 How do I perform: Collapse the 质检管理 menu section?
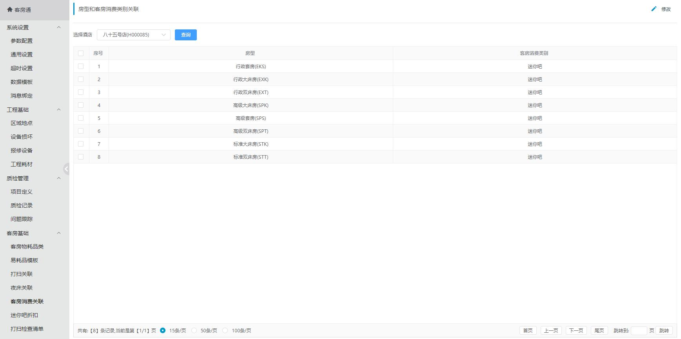(x=59, y=178)
